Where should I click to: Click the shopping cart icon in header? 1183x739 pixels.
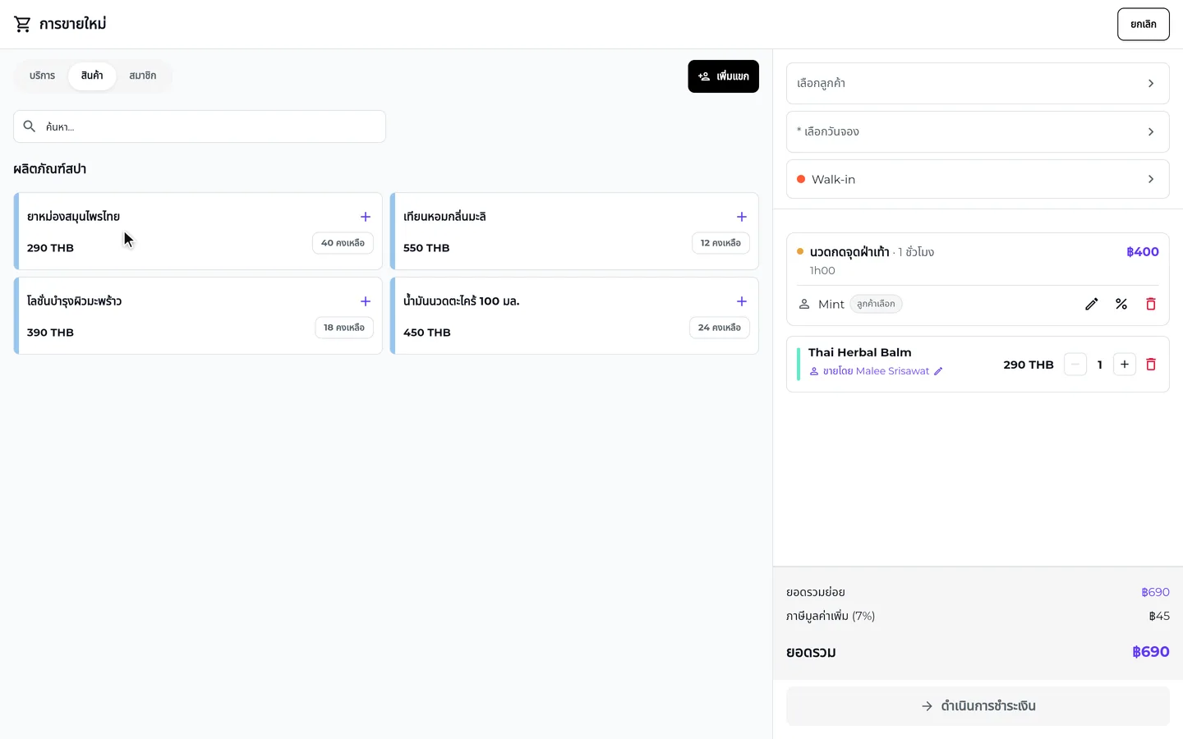tap(22, 25)
